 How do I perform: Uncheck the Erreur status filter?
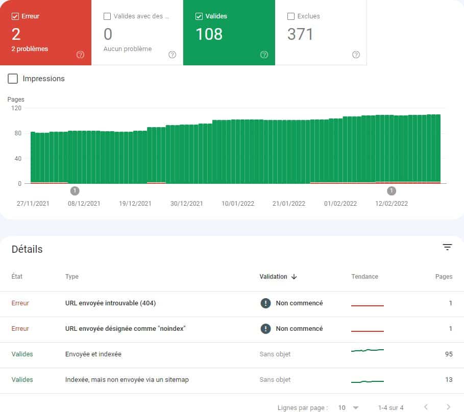(15, 16)
